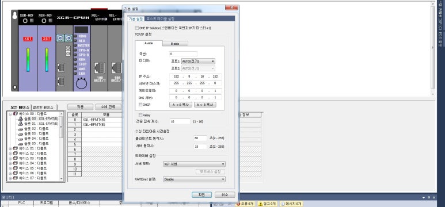
Task: Enable the DHCP checkbox
Action: tap(140, 105)
